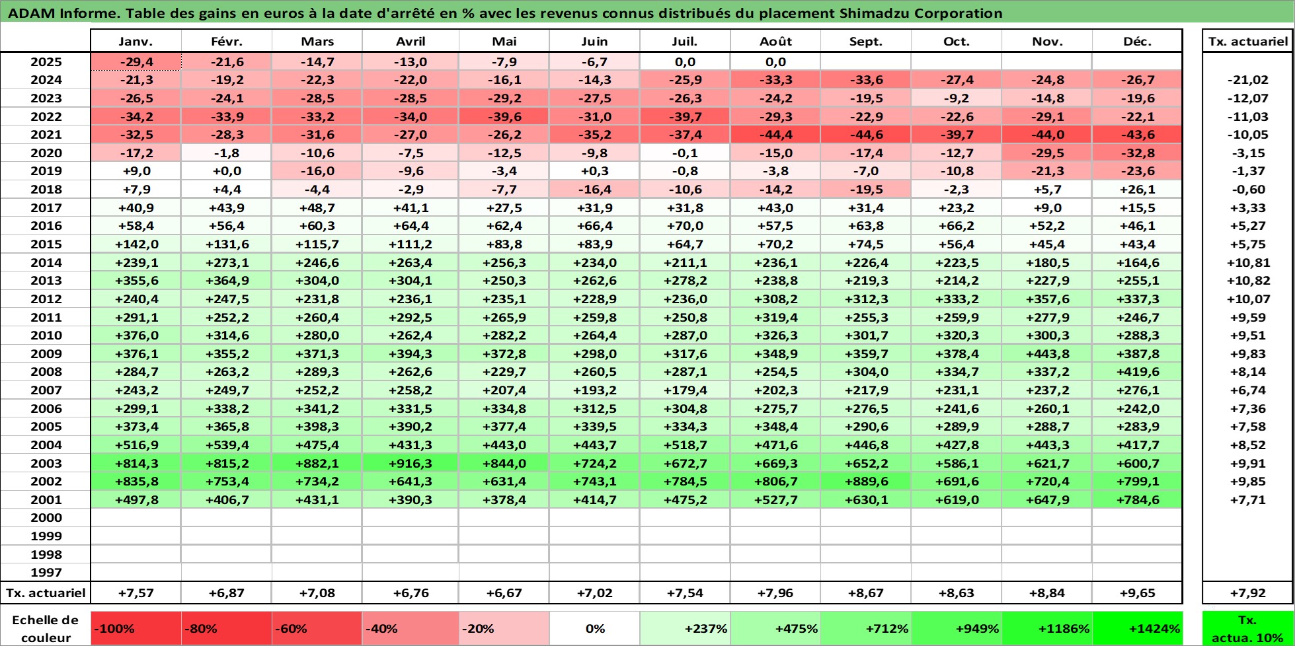This screenshot has width=1295, height=646.
Task: Click the 'Juin' column header
Action: point(594,41)
